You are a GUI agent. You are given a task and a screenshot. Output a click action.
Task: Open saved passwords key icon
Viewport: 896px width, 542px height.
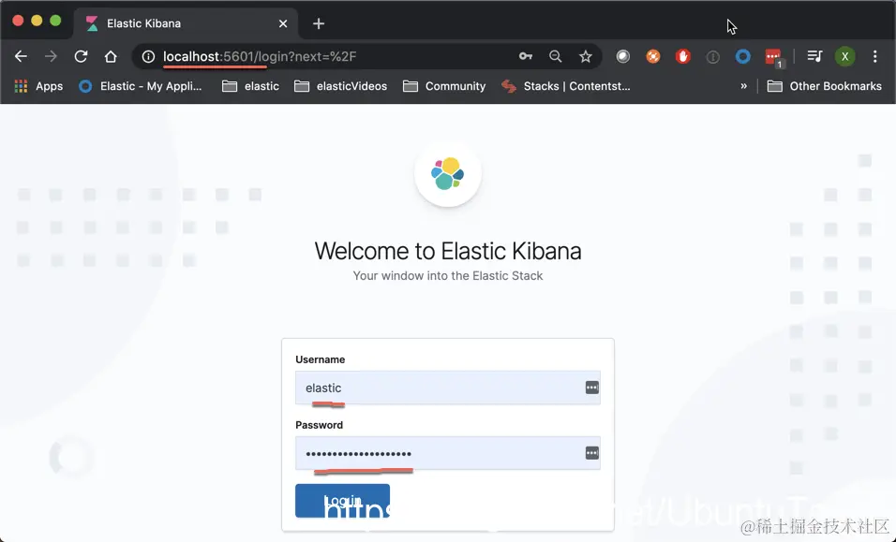(525, 56)
